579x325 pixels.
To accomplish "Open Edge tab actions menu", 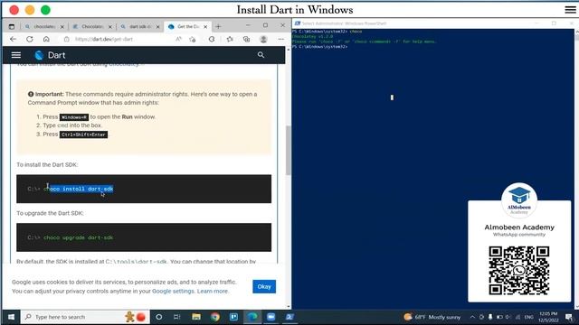I will coord(12,26).
